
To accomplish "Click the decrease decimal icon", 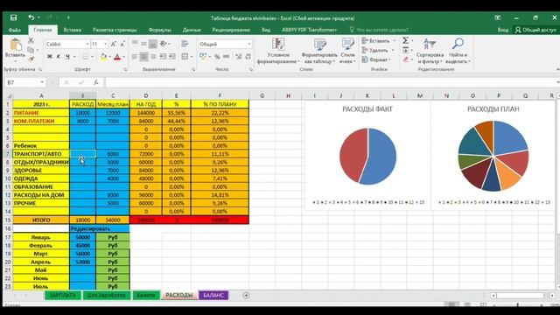I will [x=248, y=56].
